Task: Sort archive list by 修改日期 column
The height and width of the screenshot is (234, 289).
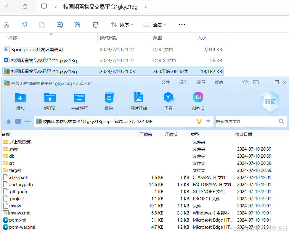Action: [x=244, y=134]
